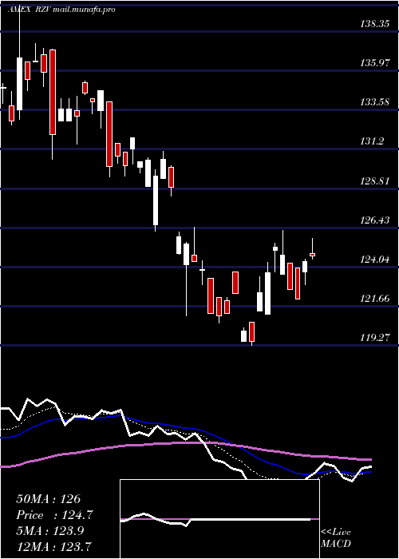Click inside the MACD inset panel
399x559 pixels.
[219, 519]
